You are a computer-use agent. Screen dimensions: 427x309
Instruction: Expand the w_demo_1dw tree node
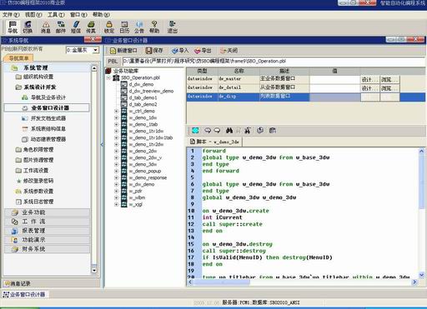(117, 117)
